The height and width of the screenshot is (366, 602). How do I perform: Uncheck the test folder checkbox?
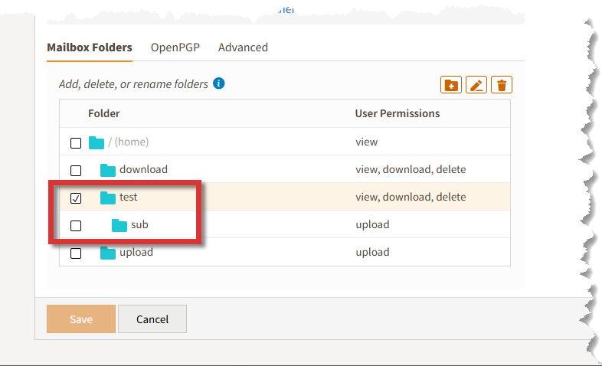[76, 198]
